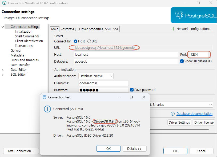The width and height of the screenshot is (217, 157).
Task: Toggle Save password checkbox
Action: point(132,90)
